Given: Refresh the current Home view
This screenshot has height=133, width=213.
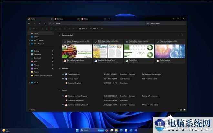Looking at the screenshot, I should (x=45, y=23).
